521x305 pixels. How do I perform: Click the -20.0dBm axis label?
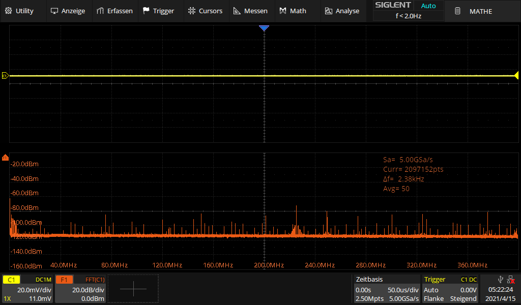[x=24, y=164]
